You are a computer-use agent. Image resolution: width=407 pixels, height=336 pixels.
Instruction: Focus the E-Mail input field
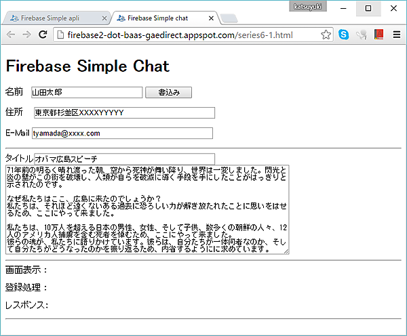(x=123, y=133)
